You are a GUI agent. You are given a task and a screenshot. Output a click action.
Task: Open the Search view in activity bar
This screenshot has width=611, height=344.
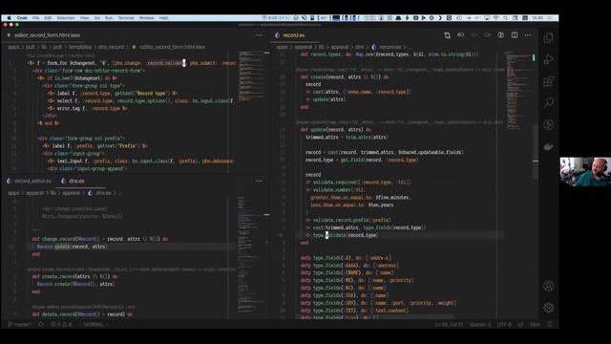pos(549,102)
